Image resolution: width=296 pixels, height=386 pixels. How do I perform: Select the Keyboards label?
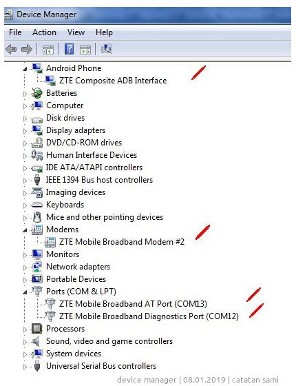65,205
